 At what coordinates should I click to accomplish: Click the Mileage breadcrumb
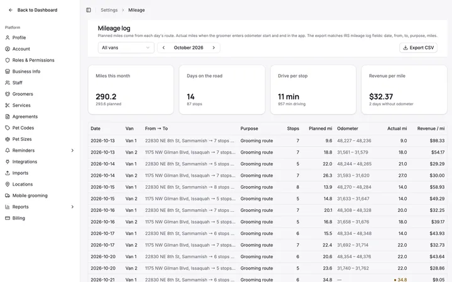pyautogui.click(x=136, y=10)
